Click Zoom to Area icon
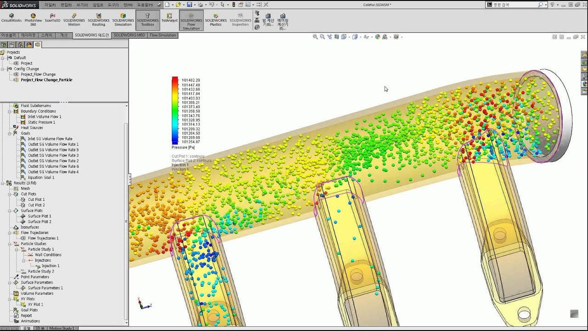The height and width of the screenshot is (331, 588). [x=322, y=37]
